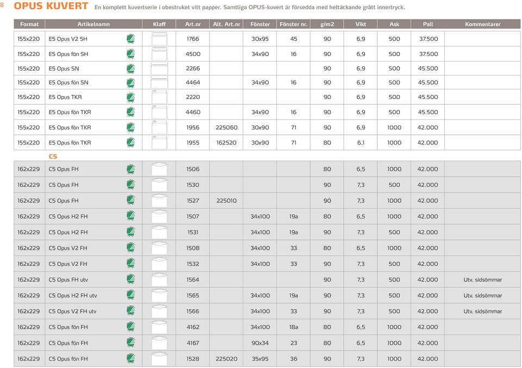The image size is (522, 368).
Task: Open the envelope flap image for article 1528
Action: (x=159, y=359)
